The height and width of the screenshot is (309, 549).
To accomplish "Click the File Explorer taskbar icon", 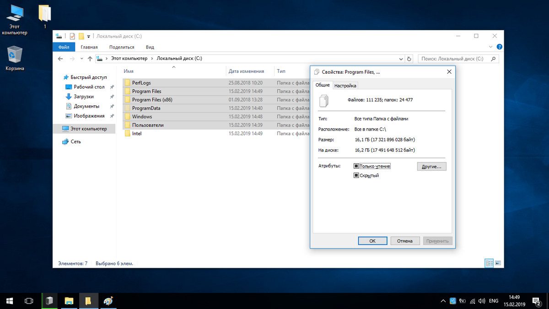I will tap(69, 301).
